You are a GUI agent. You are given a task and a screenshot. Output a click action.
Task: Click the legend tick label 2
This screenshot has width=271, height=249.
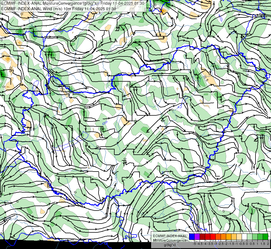[268, 244]
